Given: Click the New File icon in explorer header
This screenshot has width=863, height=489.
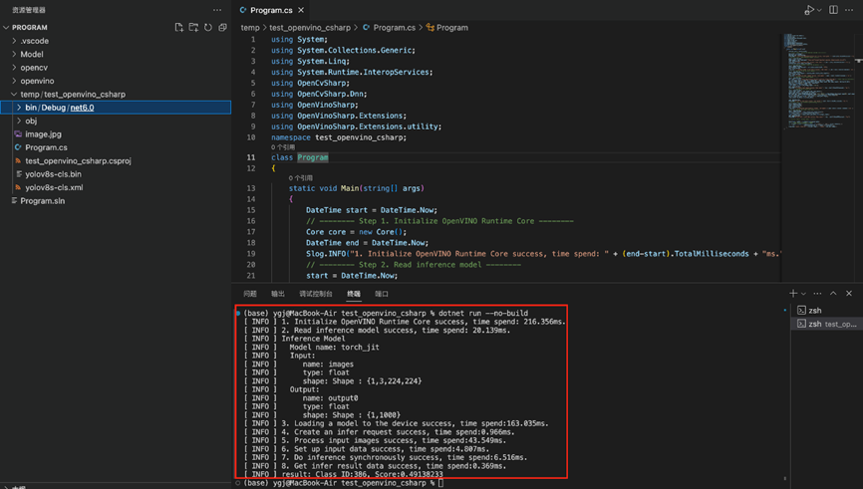Looking at the screenshot, I should 178,28.
